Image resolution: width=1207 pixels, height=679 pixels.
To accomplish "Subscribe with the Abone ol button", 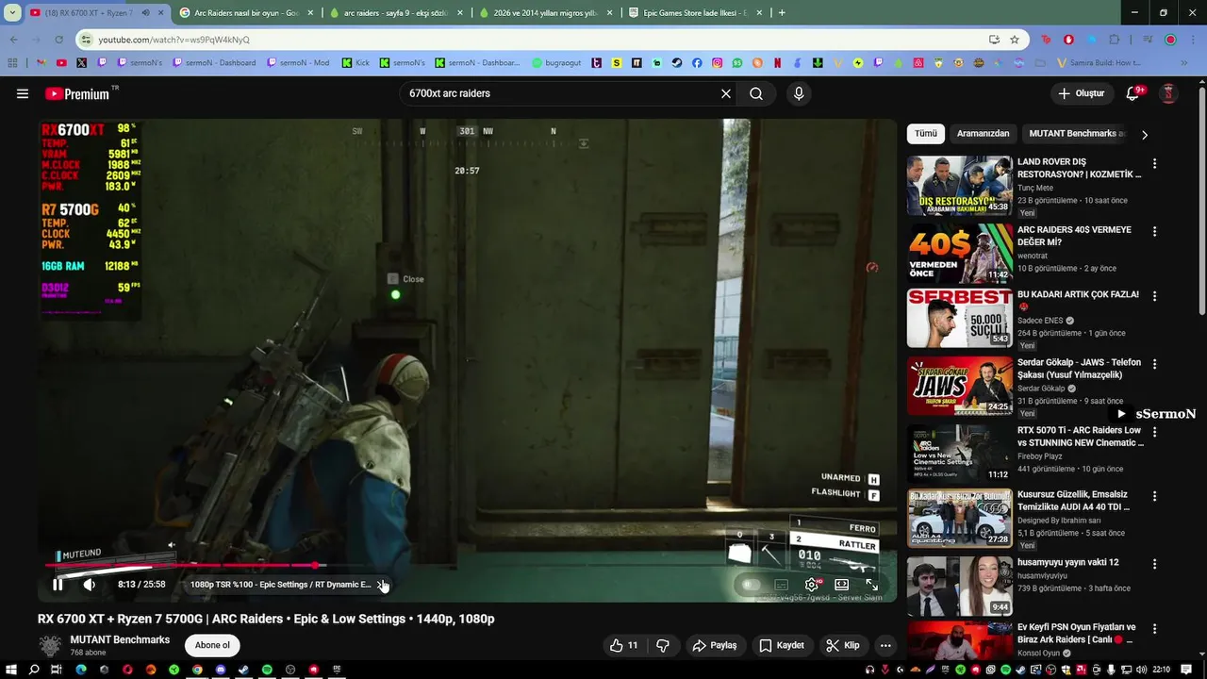I will coord(212,645).
